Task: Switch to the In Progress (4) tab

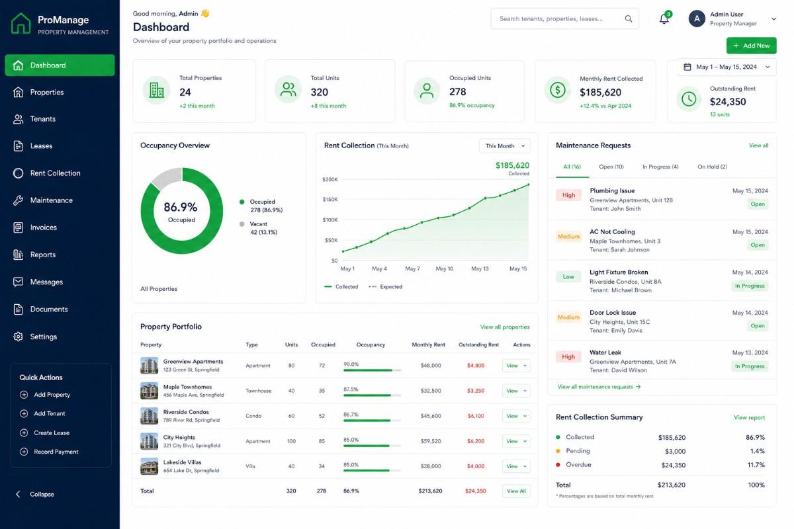Action: coord(660,167)
